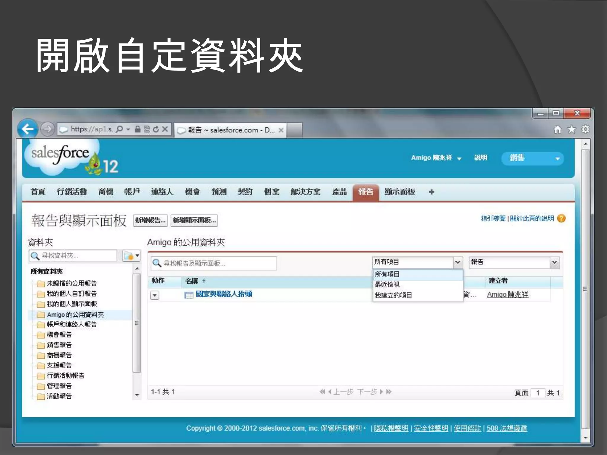Click the 新增顯示面板... button
The height and width of the screenshot is (455, 607).
point(194,220)
